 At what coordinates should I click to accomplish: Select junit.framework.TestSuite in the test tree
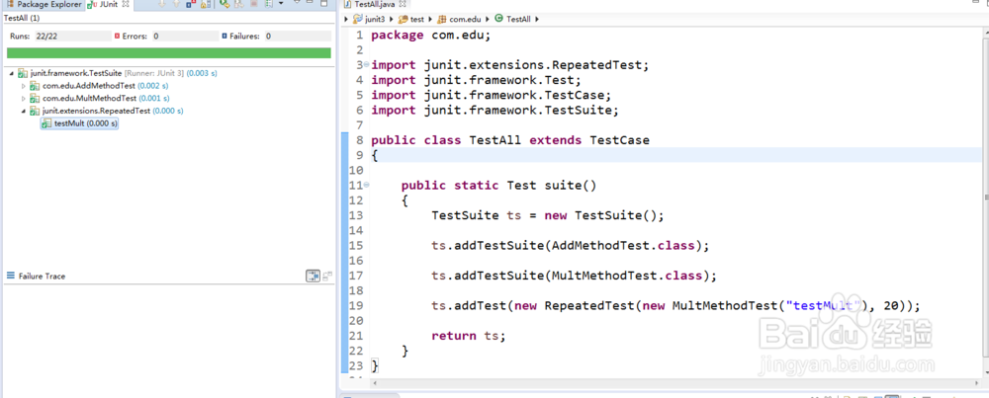tap(76, 74)
